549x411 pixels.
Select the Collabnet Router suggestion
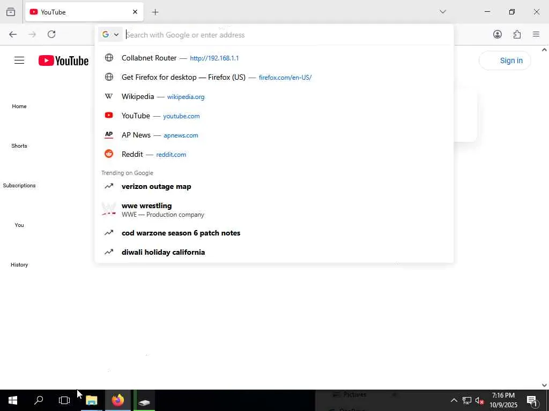[274, 58]
